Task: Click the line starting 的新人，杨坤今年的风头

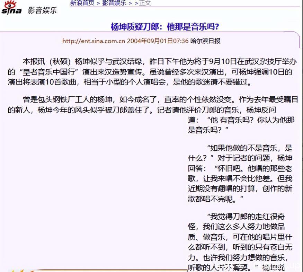Action: click(x=142, y=110)
